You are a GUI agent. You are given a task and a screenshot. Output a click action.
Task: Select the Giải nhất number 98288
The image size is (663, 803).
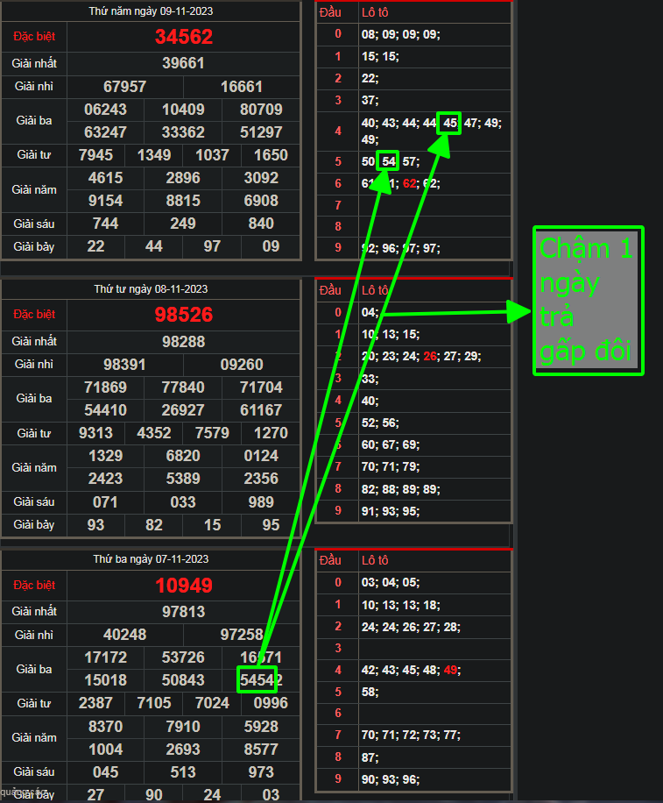point(184,341)
